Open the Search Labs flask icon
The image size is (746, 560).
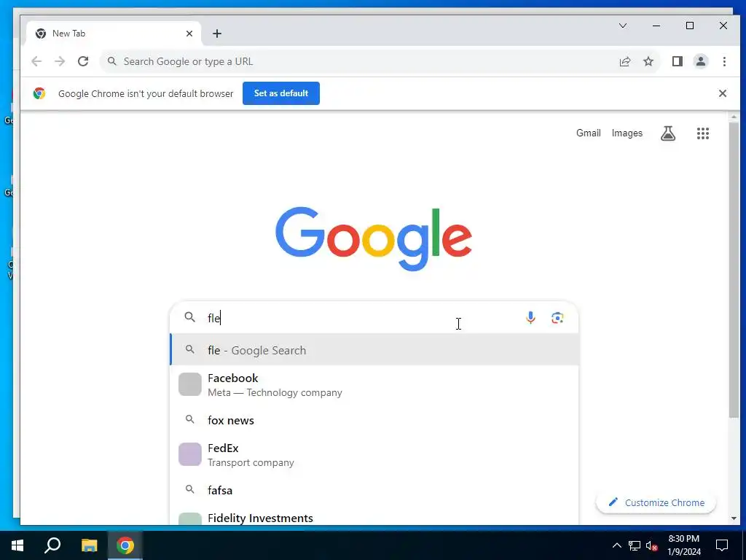668,133
